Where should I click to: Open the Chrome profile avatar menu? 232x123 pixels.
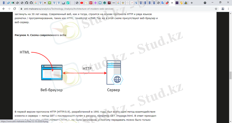pos(223,9)
